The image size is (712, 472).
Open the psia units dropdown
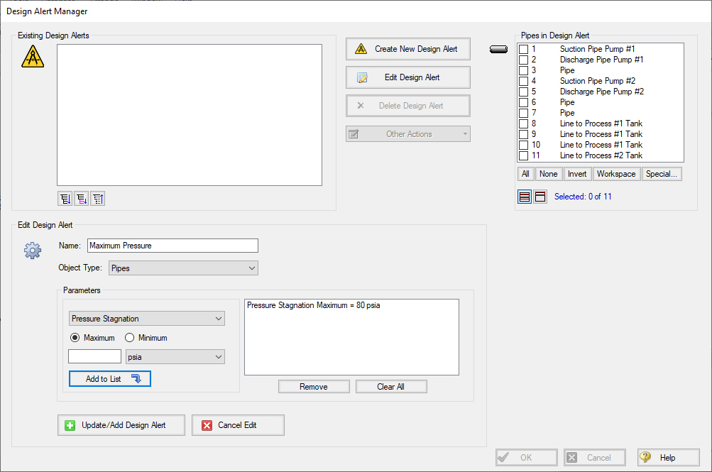[x=175, y=357]
